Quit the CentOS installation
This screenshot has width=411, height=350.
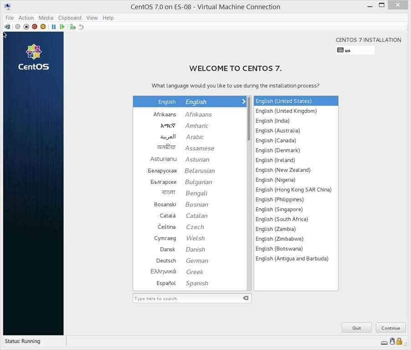[x=356, y=328]
